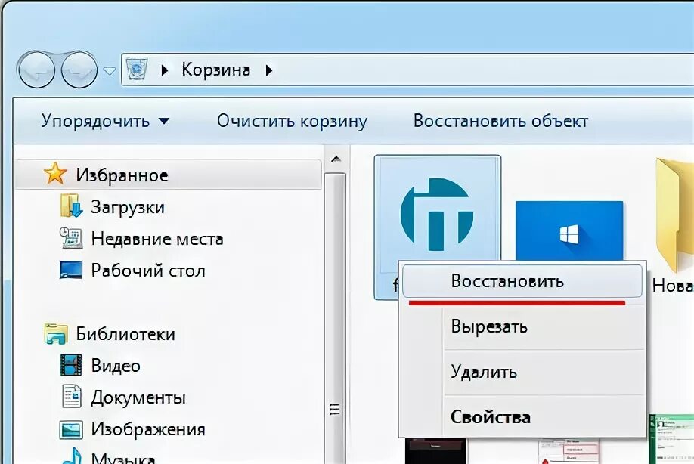Click the Recycle Bin icon in breadcrumb

click(x=137, y=69)
